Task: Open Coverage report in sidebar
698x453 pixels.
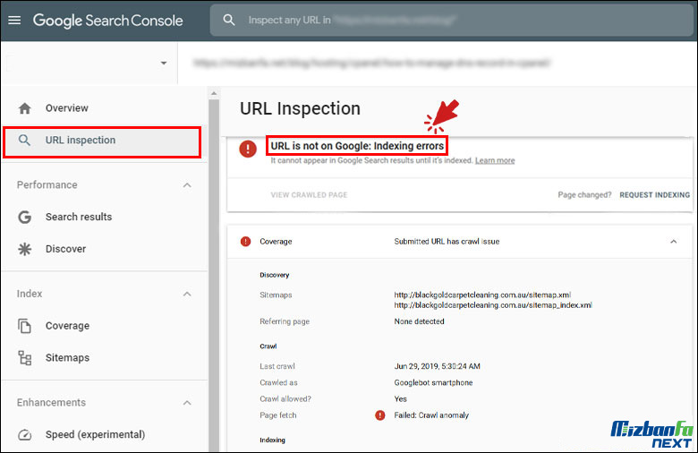Action: 67,326
